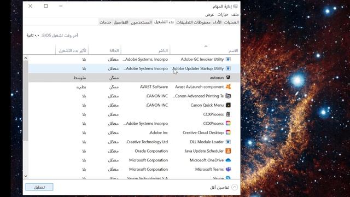Switch to the الأداء (Performance) tab
The height and width of the screenshot is (197, 350).
[217, 22]
